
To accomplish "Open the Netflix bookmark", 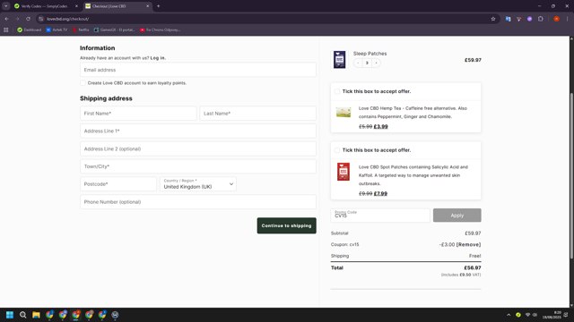I will click(81, 30).
